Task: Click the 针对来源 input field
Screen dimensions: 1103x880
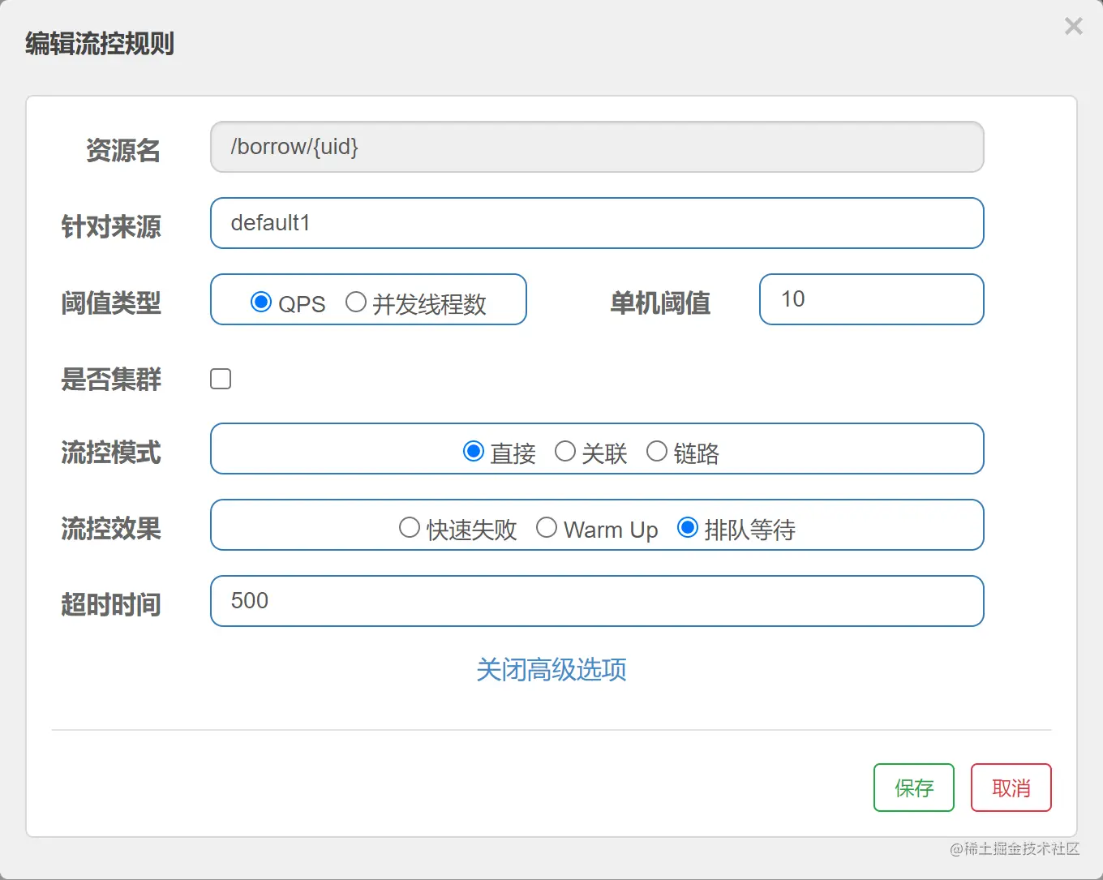Action: click(x=597, y=223)
